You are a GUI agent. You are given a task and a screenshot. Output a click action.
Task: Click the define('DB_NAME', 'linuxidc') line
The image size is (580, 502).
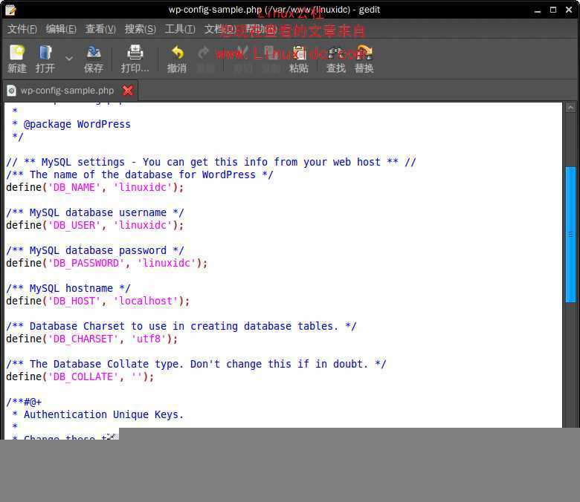94,187
